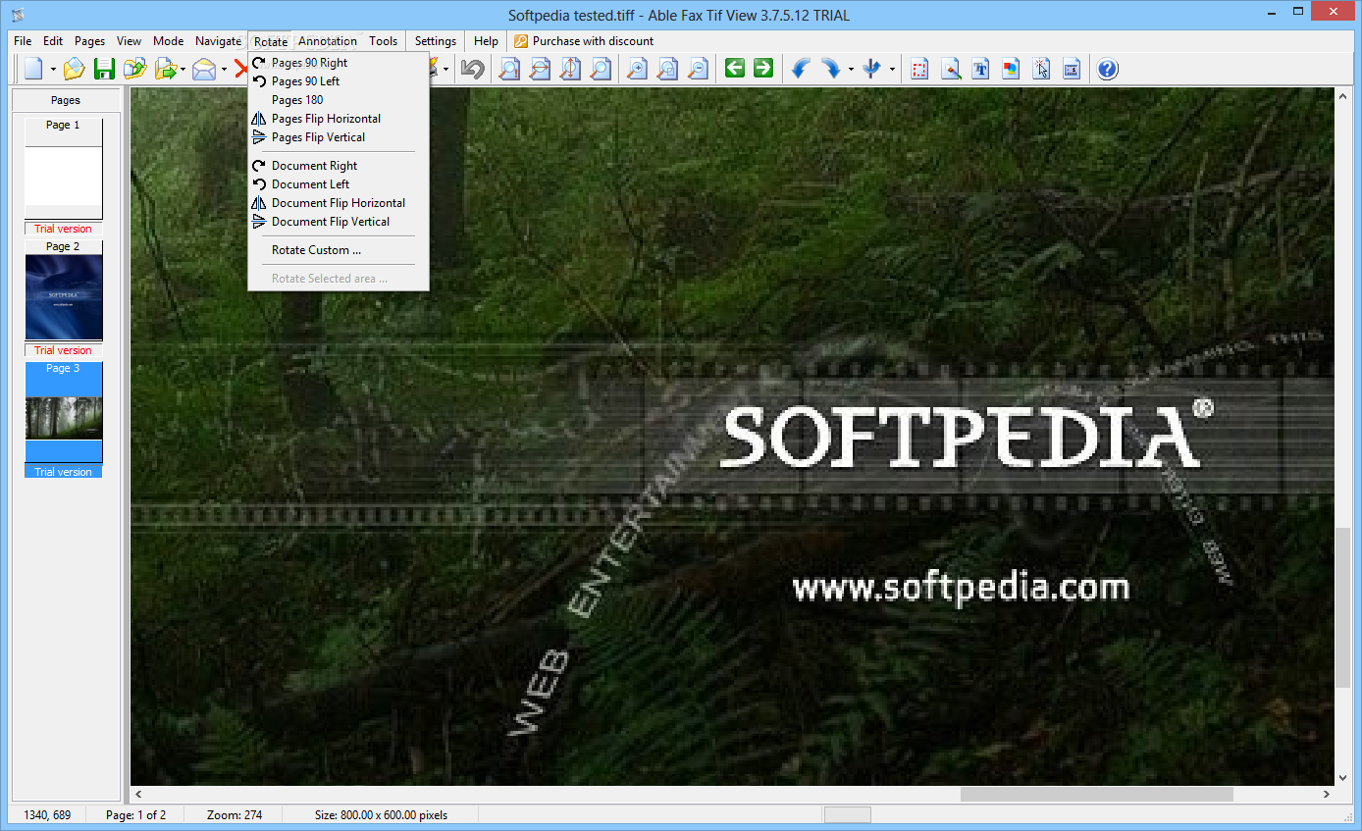Open the Pages menu
The width and height of the screenshot is (1362, 831).
pyautogui.click(x=90, y=41)
